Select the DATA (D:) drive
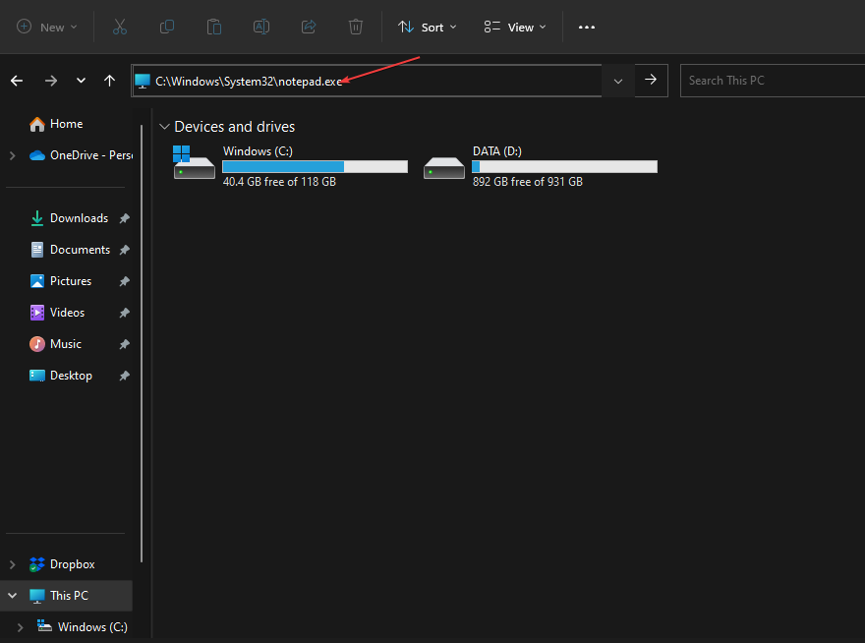 point(541,167)
